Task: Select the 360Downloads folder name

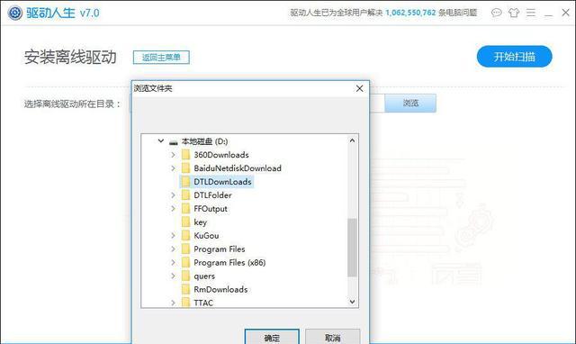Action: click(221, 155)
